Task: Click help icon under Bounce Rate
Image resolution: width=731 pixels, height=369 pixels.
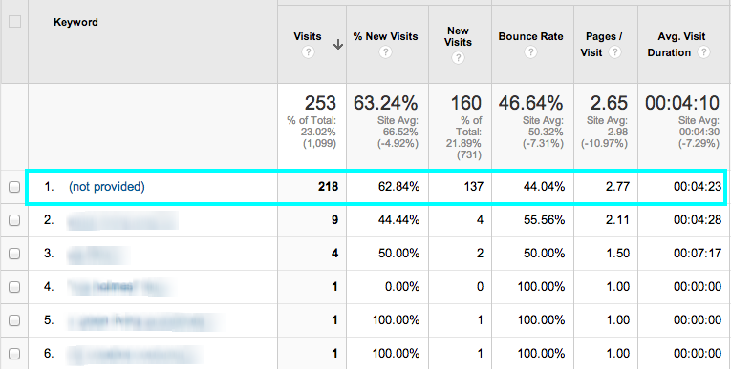Action: click(530, 52)
